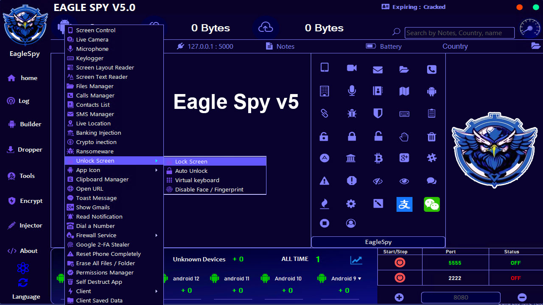Select the padlock icon in the features grid

351,136
